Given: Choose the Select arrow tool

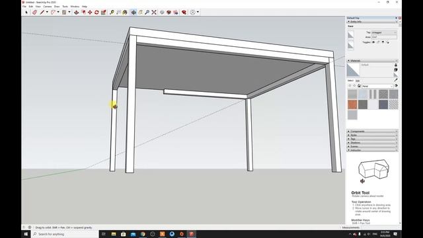Looking at the screenshot, I should coord(26,12).
